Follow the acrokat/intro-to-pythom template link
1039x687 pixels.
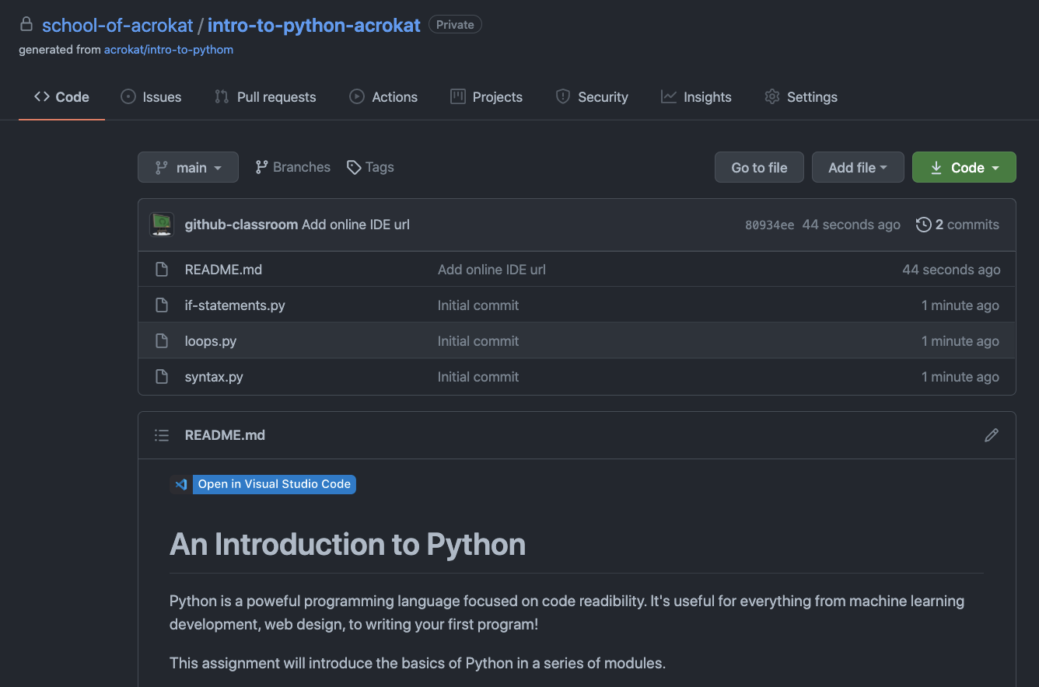[169, 50]
